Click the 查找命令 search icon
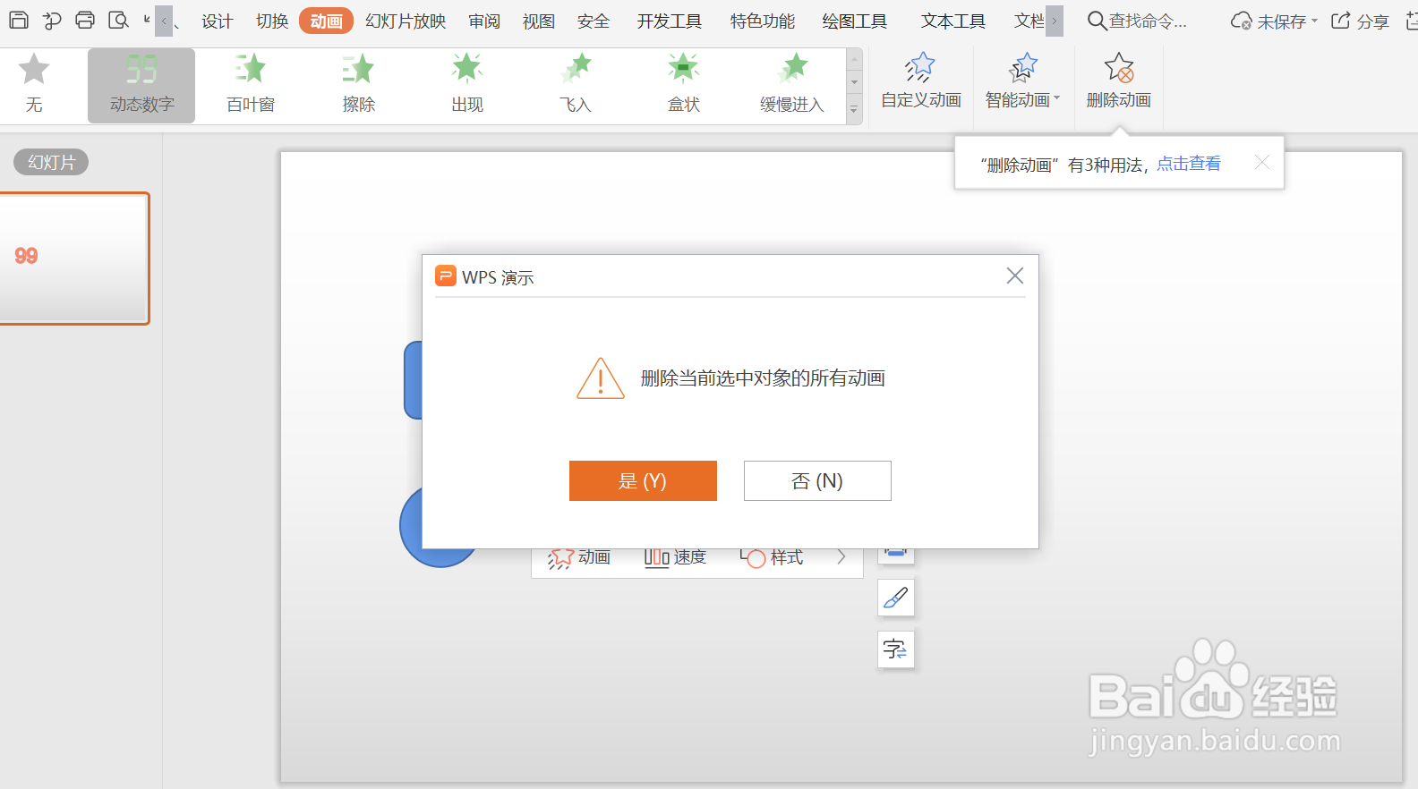1418x789 pixels. pos(1097,21)
